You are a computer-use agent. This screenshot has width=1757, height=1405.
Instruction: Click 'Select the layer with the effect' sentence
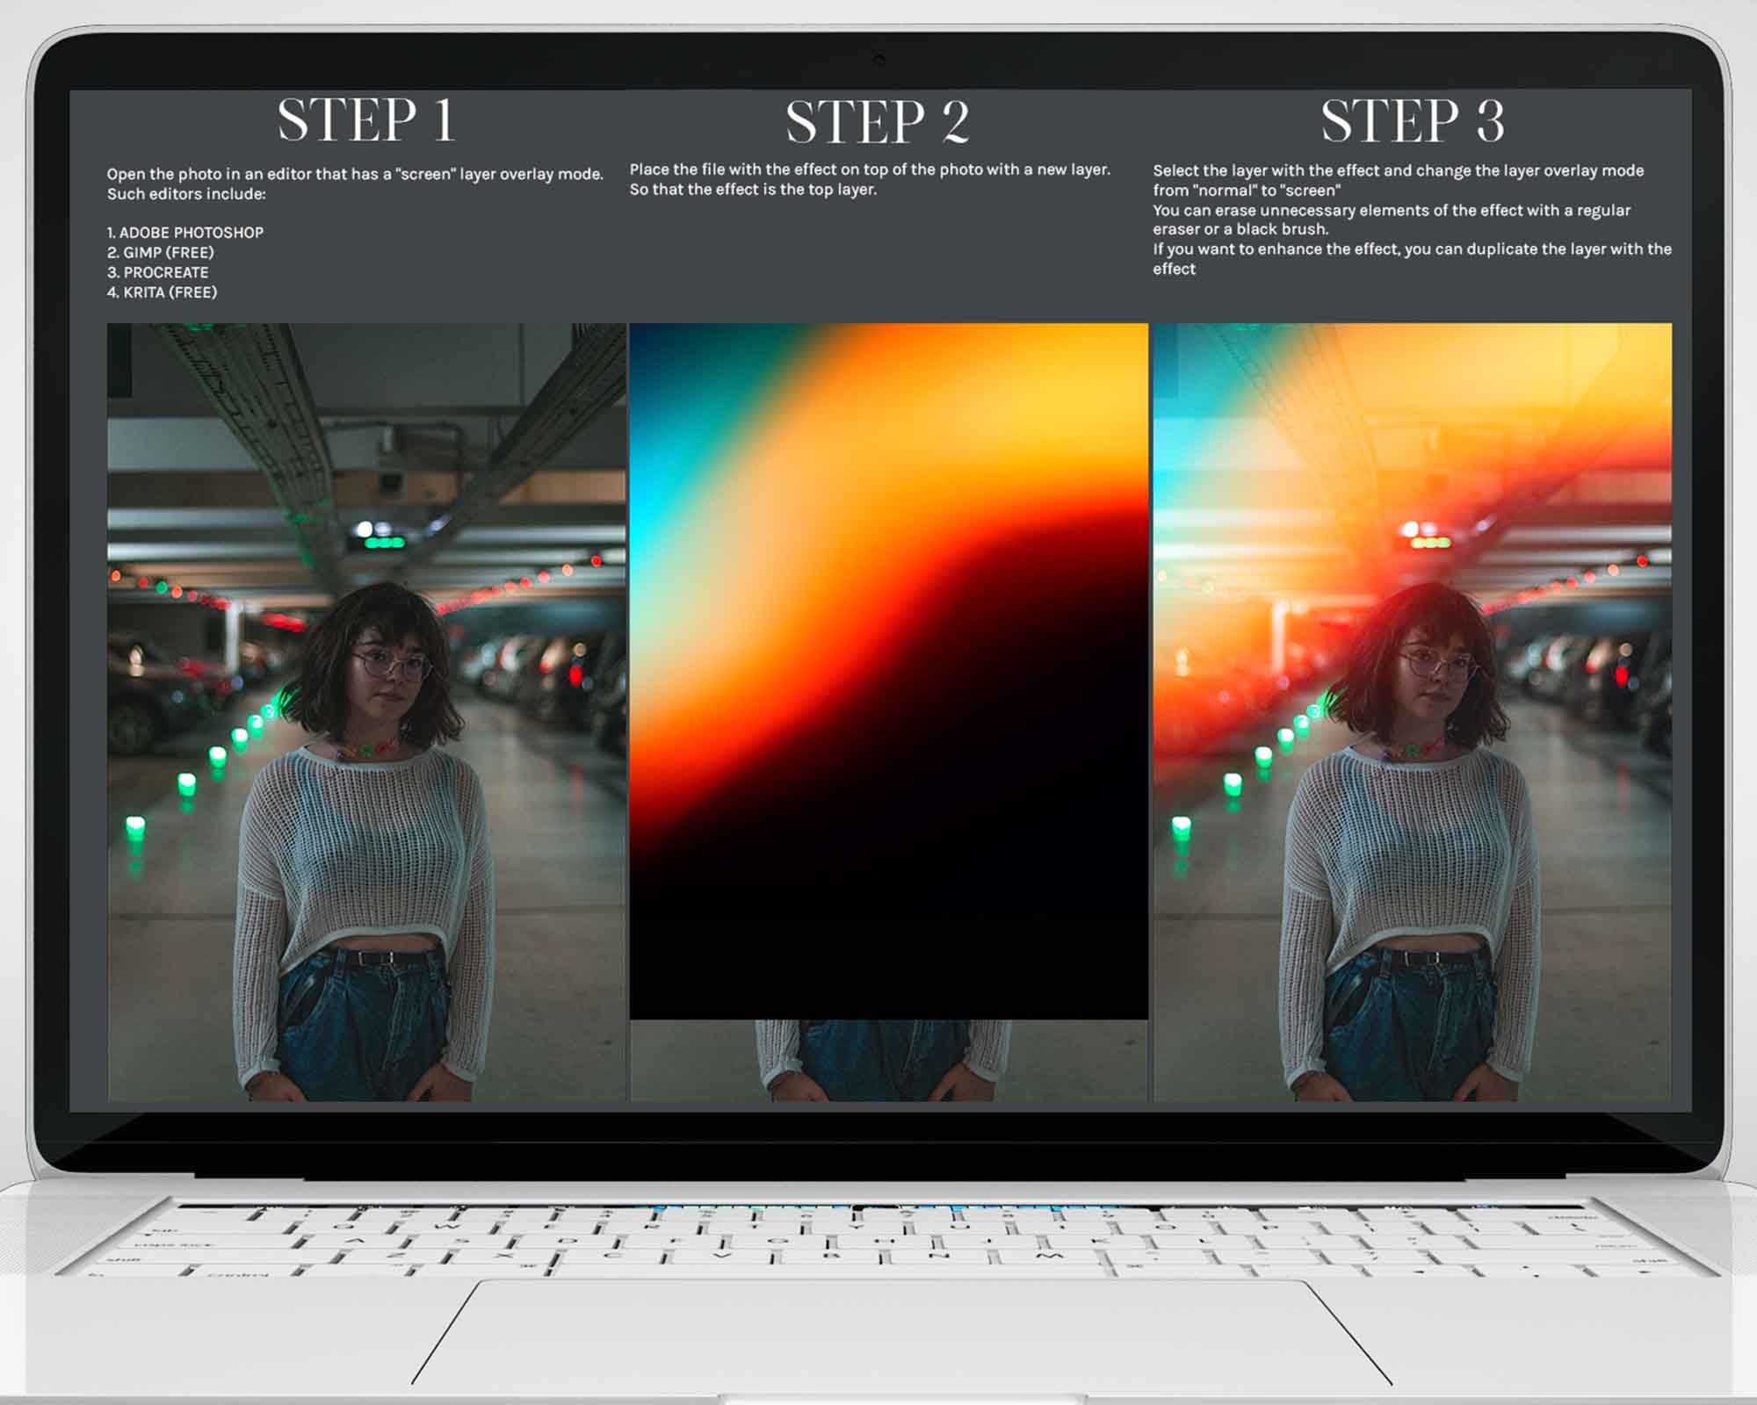pyautogui.click(x=1398, y=170)
